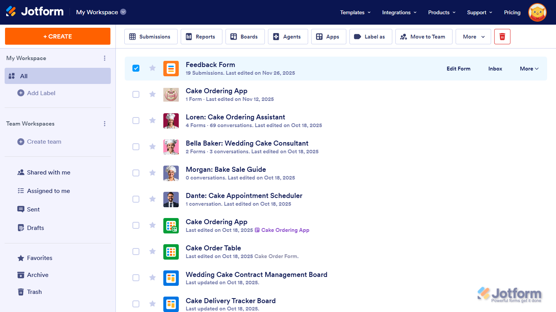Uncheck the Feedback Form selection checkbox
The image size is (556, 312).
coord(136,68)
